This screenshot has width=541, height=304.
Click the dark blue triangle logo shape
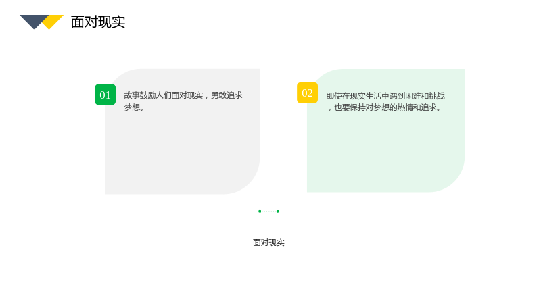(x=34, y=20)
